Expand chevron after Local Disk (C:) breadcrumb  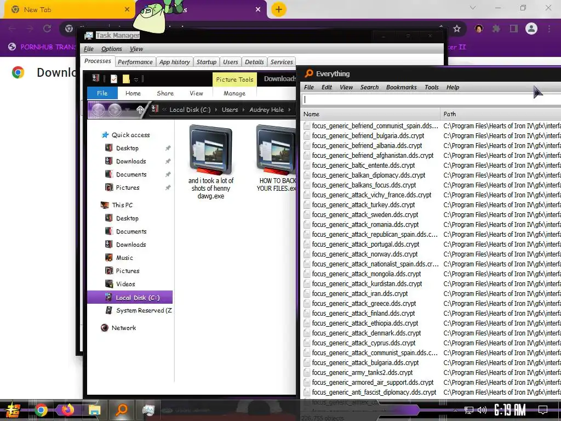[x=216, y=110]
